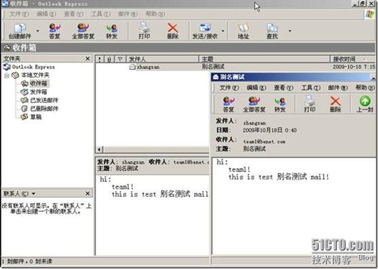Click the open-envelope icon beside zhangsan

point(132,67)
